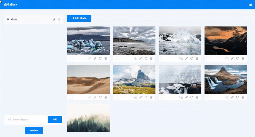Open responsive options for the green meadow peak image
The width and height of the screenshot is (255, 137).
[135, 97]
